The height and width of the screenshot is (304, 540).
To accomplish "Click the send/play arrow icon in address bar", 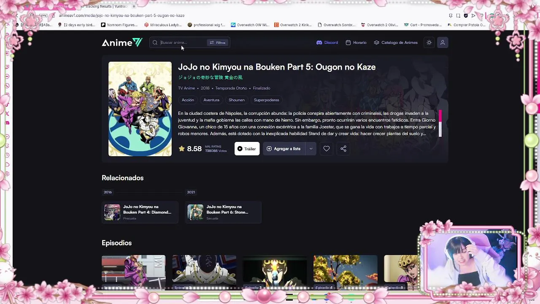I will [x=473, y=16].
